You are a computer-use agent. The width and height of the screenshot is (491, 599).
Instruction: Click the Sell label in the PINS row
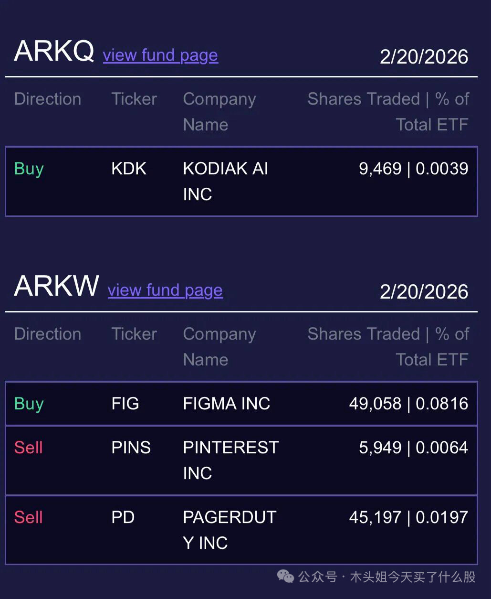(x=29, y=448)
